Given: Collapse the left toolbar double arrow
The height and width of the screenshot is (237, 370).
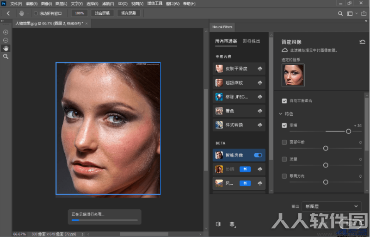Looking at the screenshot, I should point(3,21).
